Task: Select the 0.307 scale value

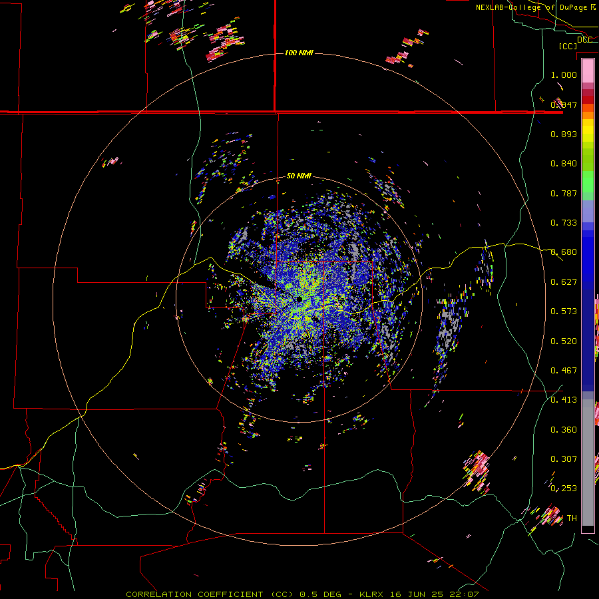Action: point(564,459)
